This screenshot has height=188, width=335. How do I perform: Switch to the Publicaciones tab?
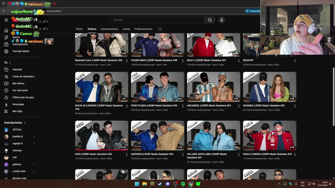coord(143,29)
